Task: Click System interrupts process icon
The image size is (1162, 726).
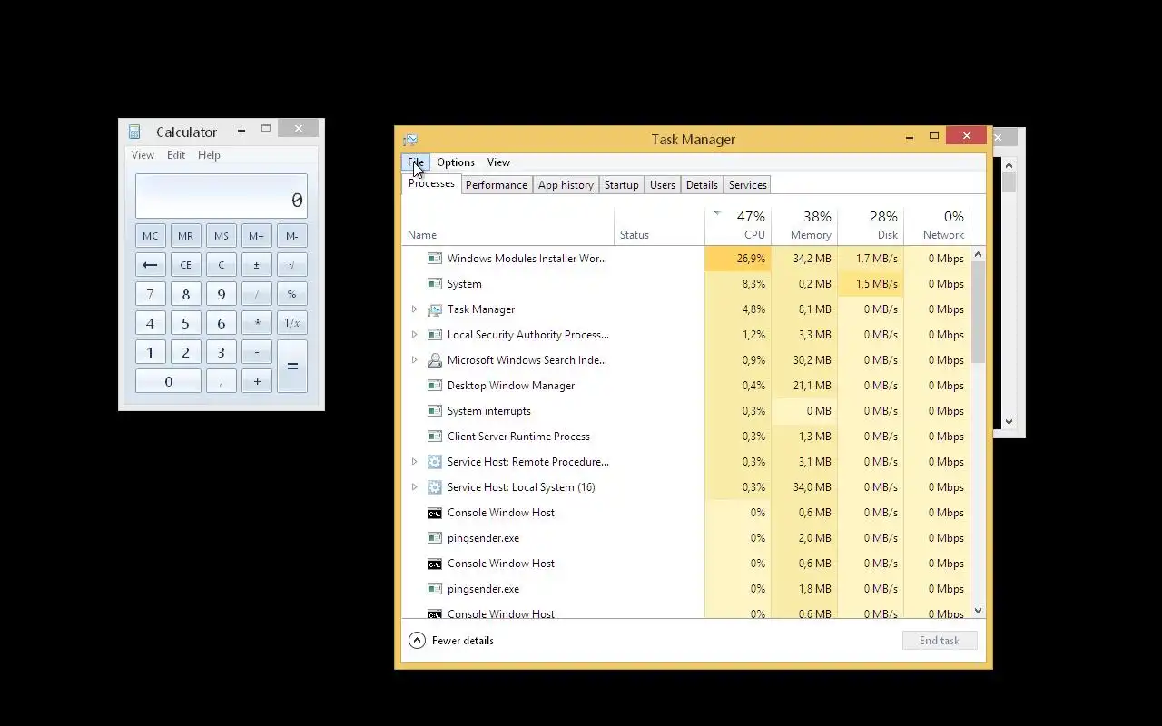Action: click(435, 411)
